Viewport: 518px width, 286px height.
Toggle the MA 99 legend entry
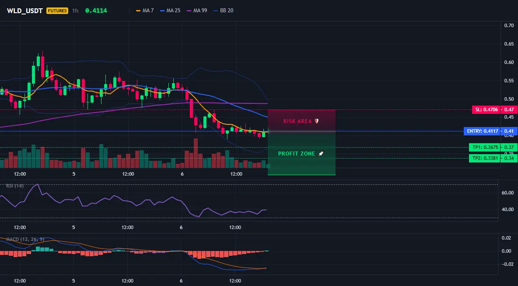click(x=197, y=11)
